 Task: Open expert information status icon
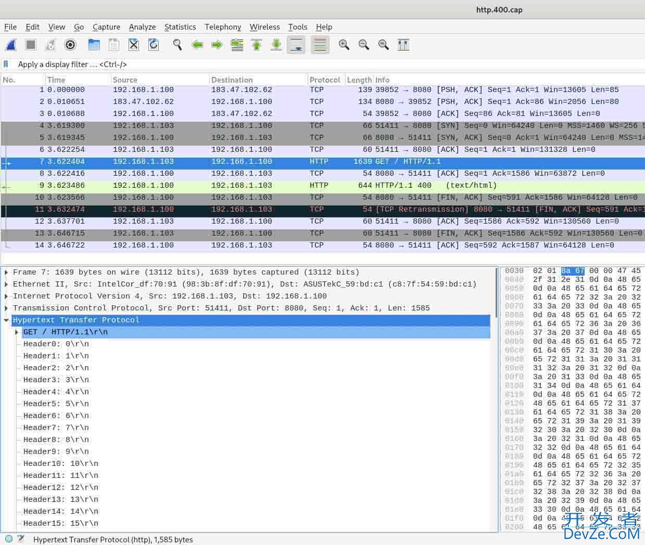pos(9,539)
